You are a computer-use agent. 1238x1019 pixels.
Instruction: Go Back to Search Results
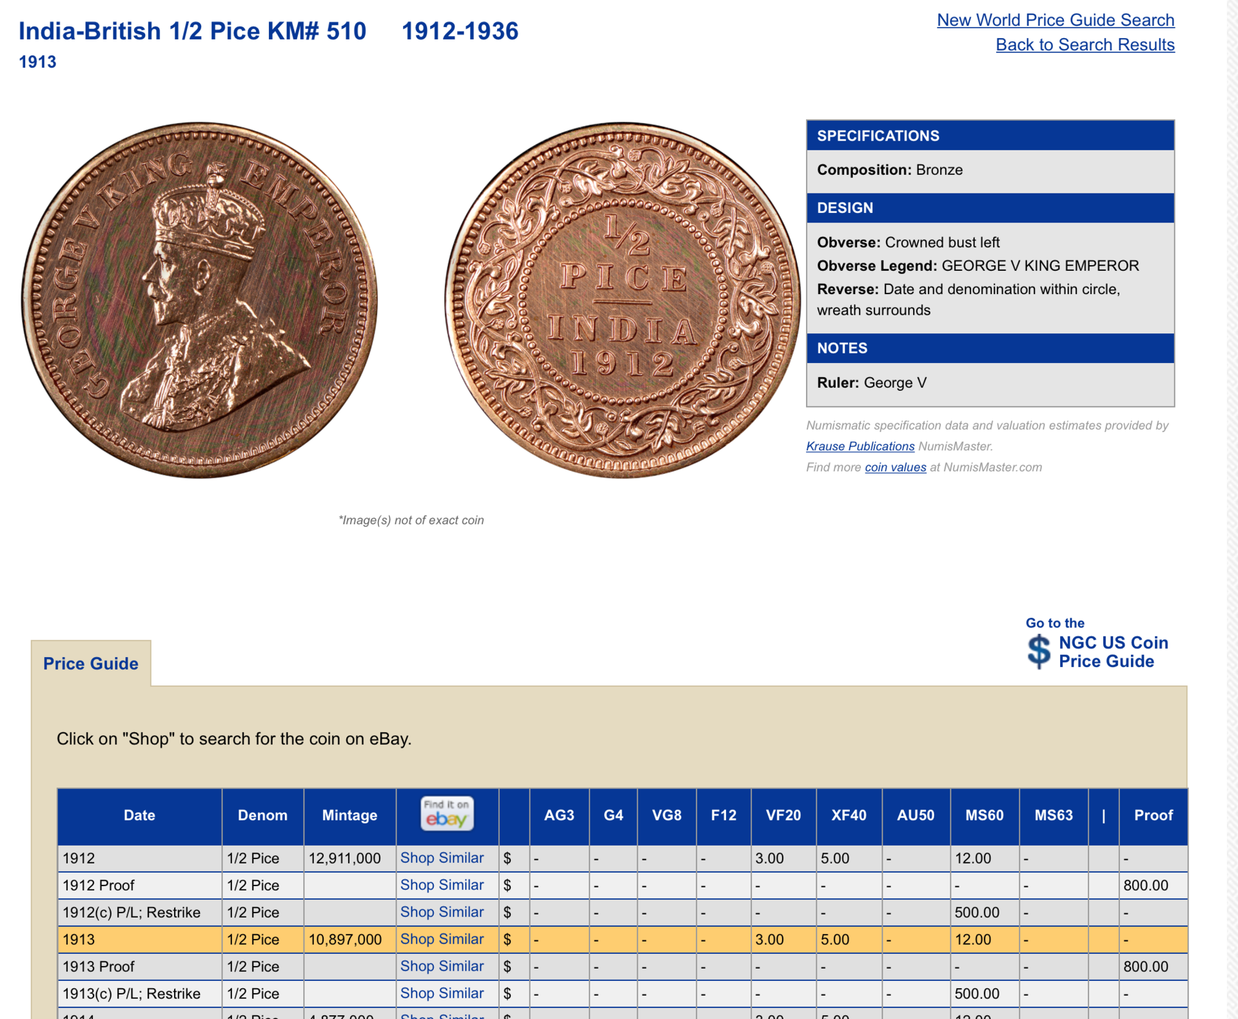[x=1085, y=45]
